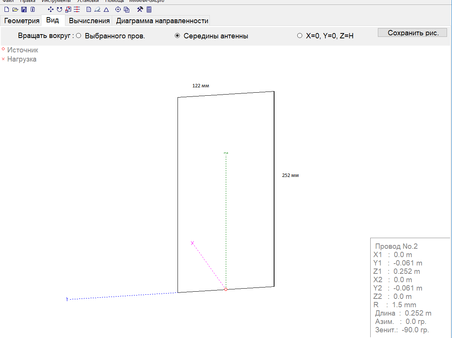Select rotate around Выбранного пров.
Image resolution: width=452 pixels, height=338 pixels.
78,36
